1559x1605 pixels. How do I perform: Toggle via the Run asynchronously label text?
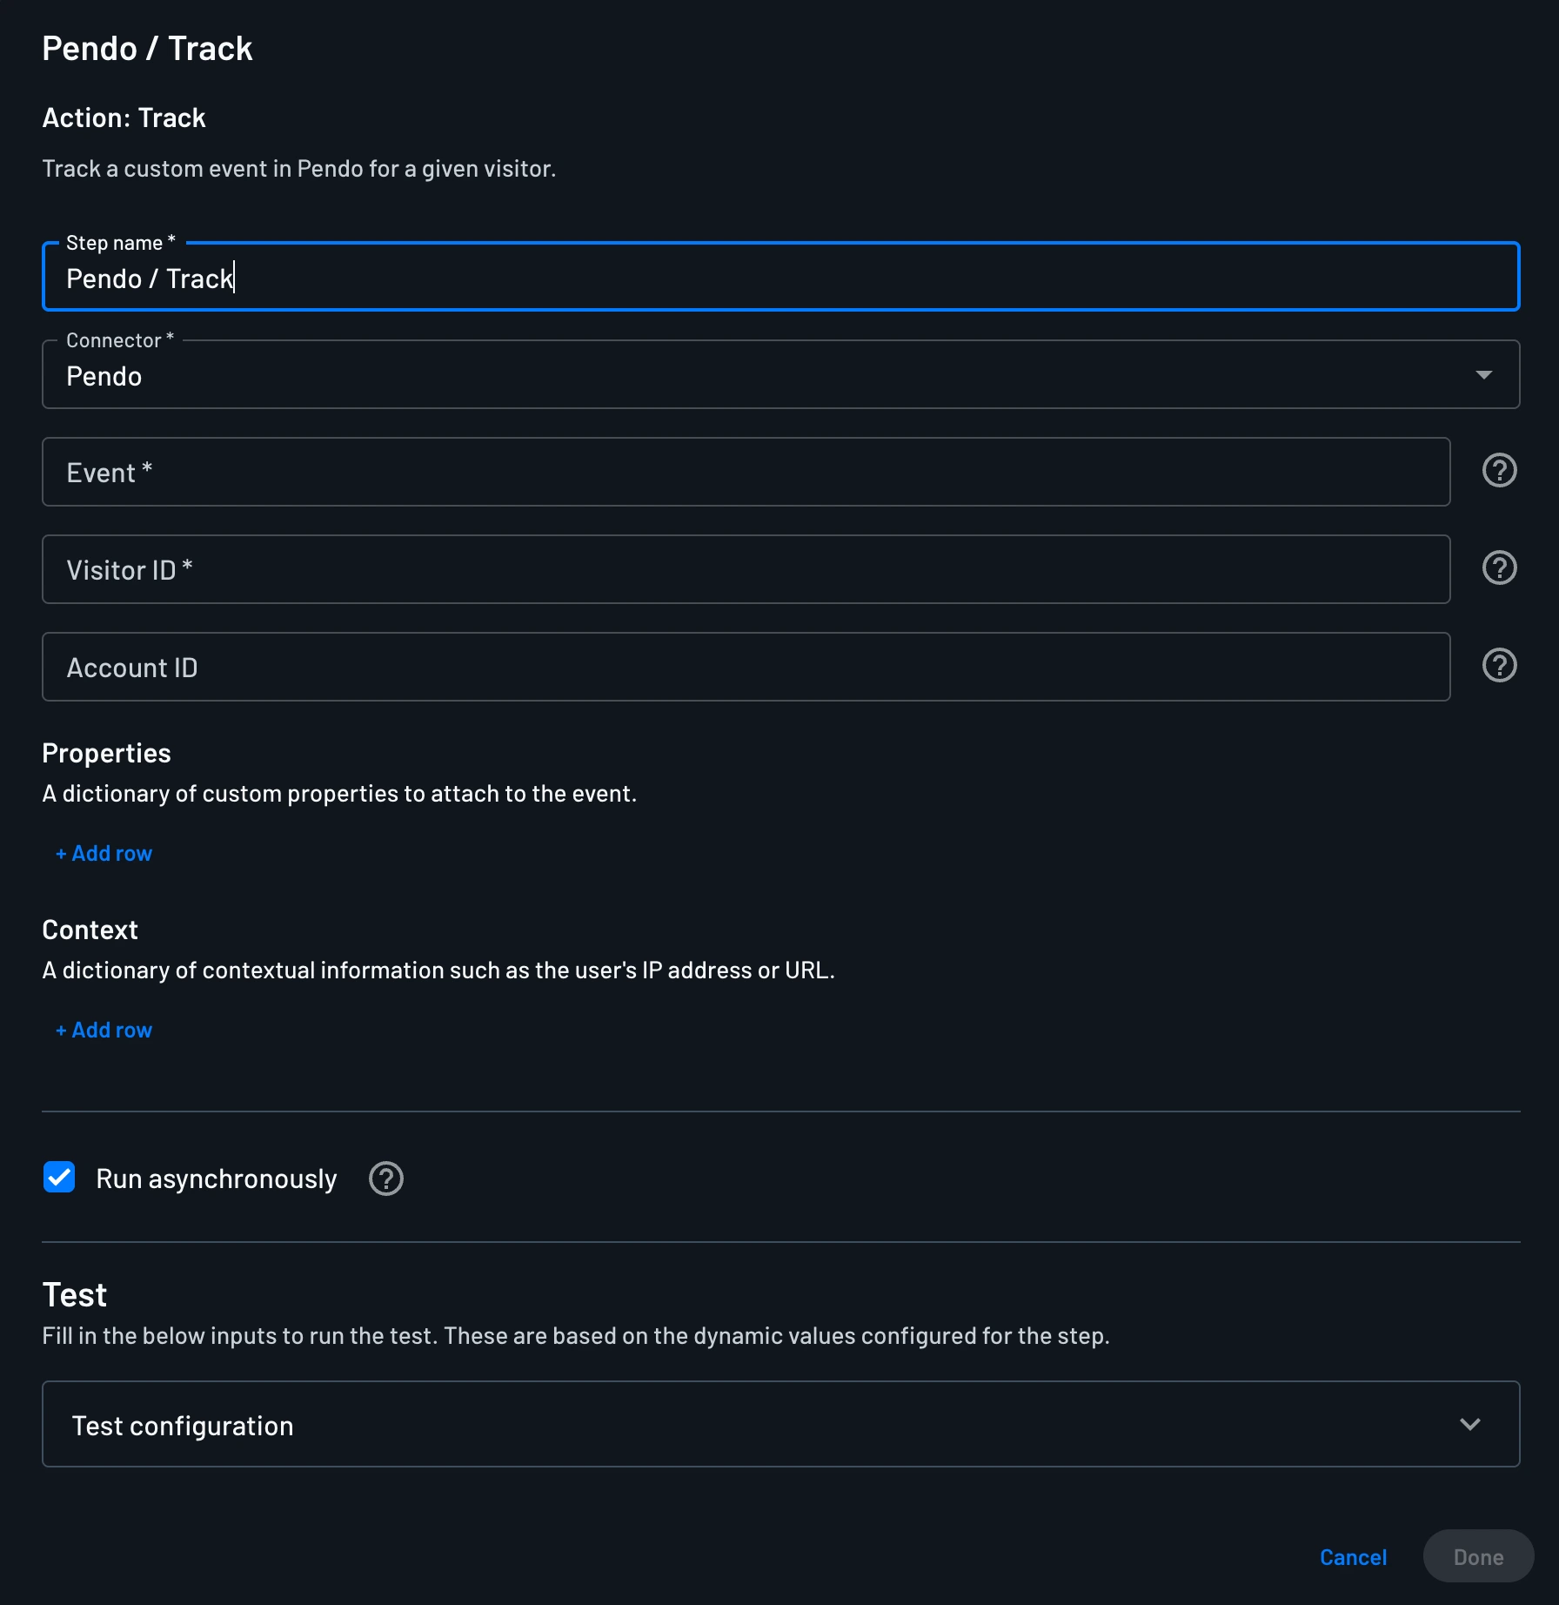click(216, 1179)
